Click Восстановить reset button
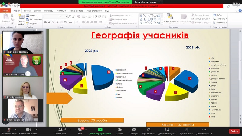 [34, 19]
